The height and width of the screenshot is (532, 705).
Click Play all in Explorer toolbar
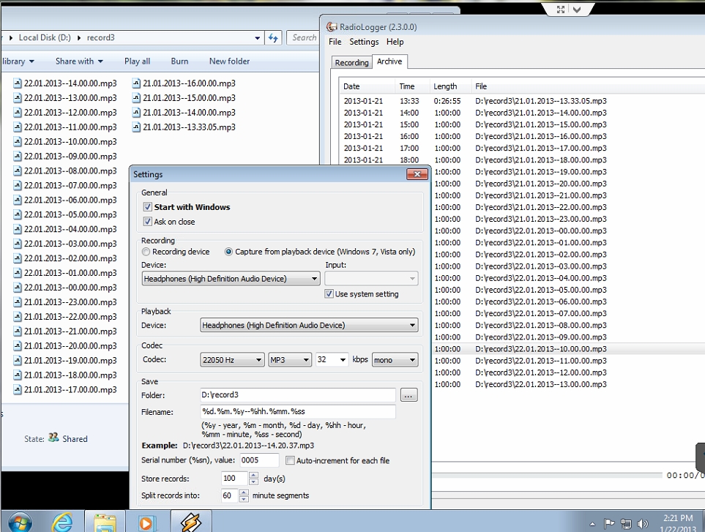[137, 61]
